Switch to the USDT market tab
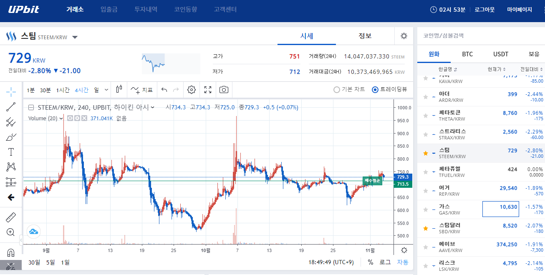 click(x=501, y=54)
